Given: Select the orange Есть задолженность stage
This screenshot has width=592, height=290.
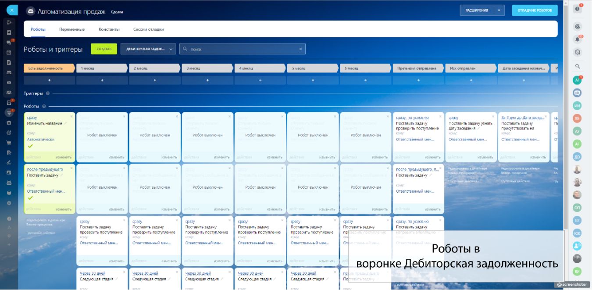Looking at the screenshot, I should pyautogui.click(x=48, y=68).
